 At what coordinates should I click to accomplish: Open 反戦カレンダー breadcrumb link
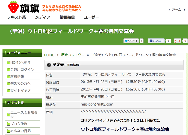click(73, 55)
